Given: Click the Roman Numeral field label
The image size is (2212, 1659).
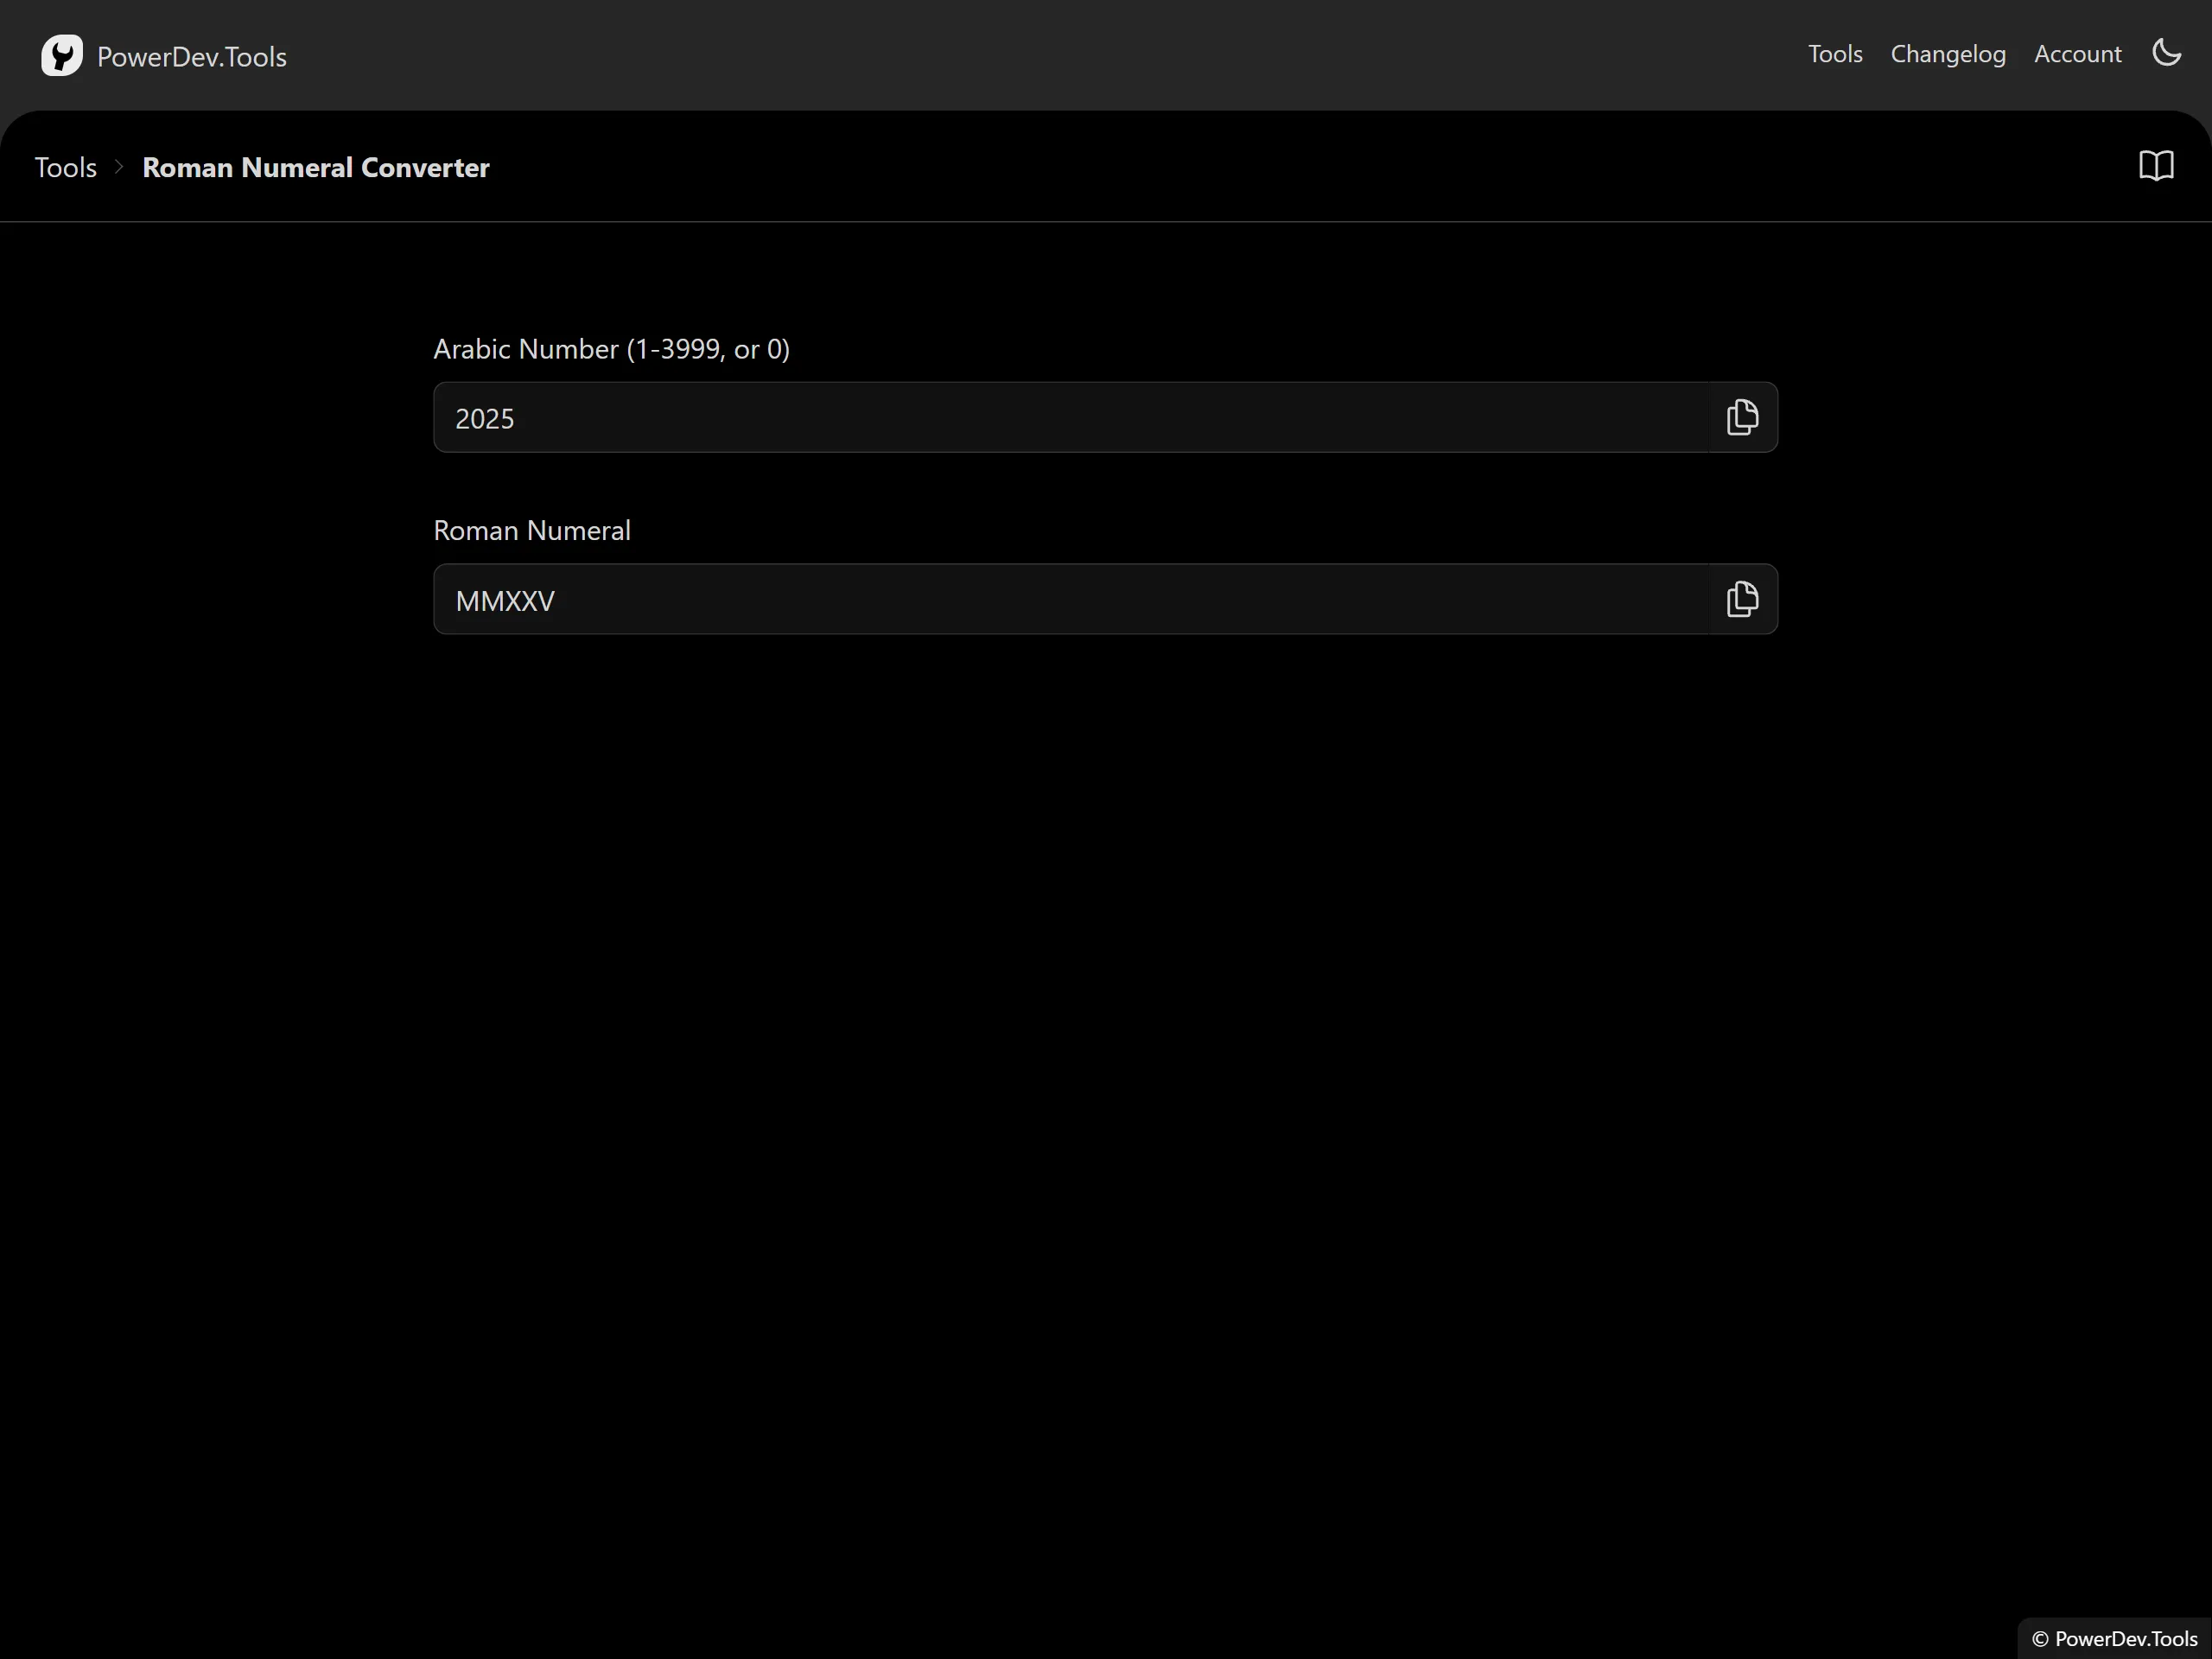Looking at the screenshot, I should [x=531, y=530].
